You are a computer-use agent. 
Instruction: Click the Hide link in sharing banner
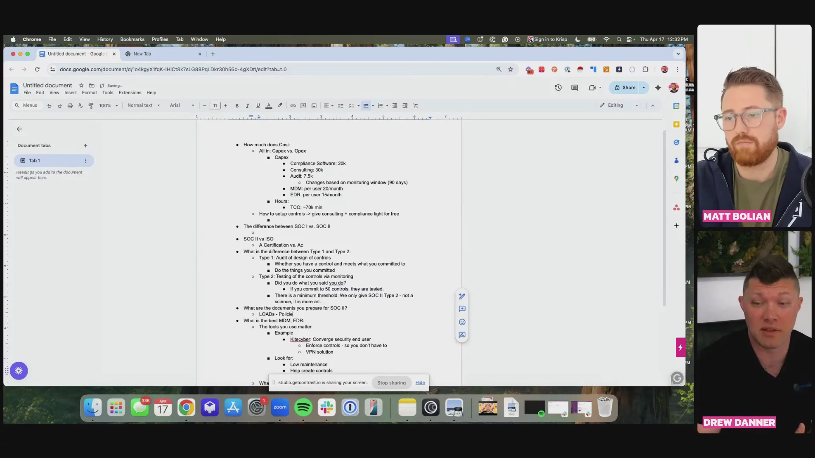point(420,383)
